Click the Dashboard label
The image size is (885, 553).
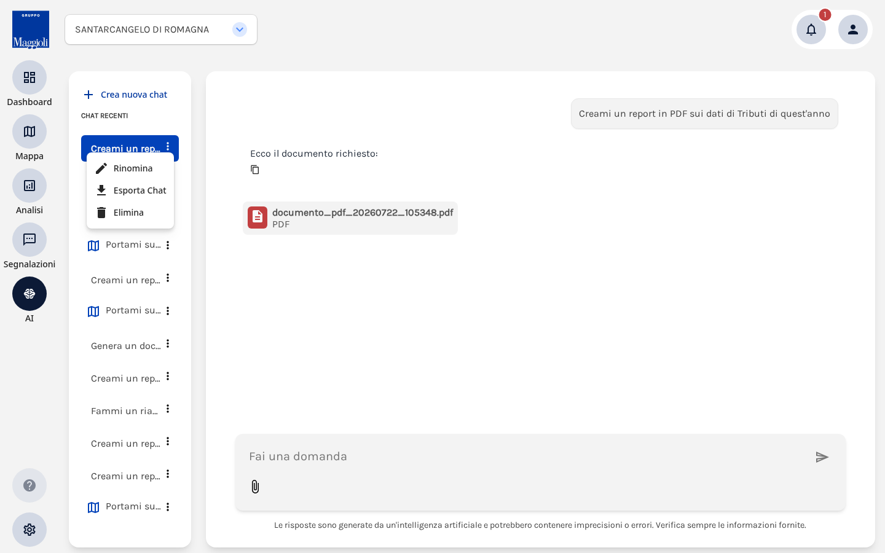pos(29,102)
